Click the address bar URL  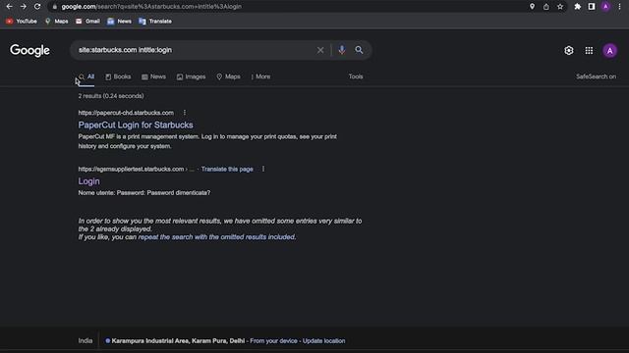tap(151, 7)
